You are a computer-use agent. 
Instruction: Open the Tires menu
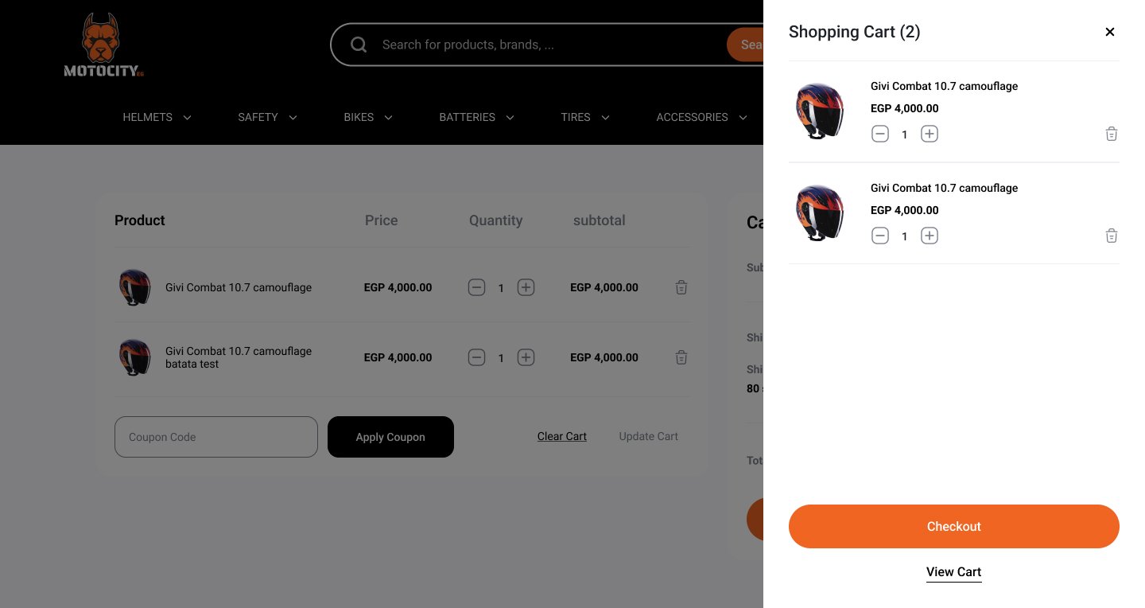584,117
